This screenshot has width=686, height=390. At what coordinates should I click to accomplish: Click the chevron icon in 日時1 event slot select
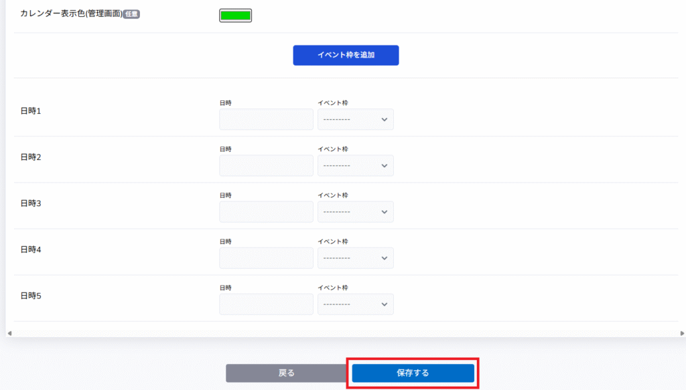(384, 120)
